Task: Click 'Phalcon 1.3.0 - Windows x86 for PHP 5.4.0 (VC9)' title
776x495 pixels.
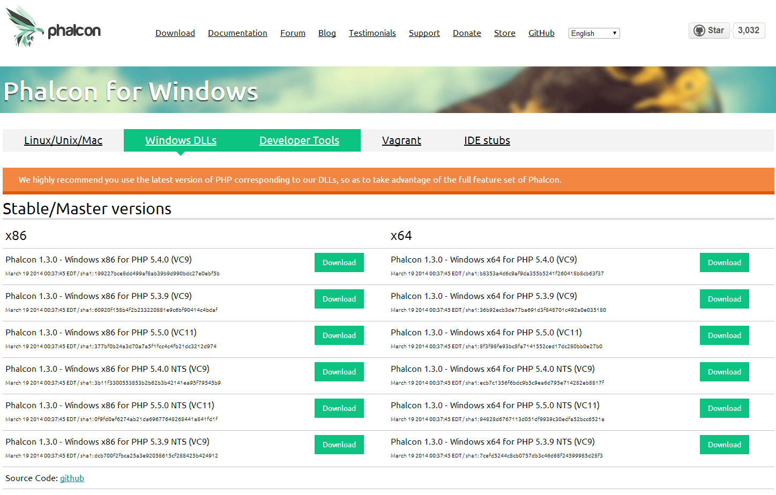Action: [x=99, y=260]
